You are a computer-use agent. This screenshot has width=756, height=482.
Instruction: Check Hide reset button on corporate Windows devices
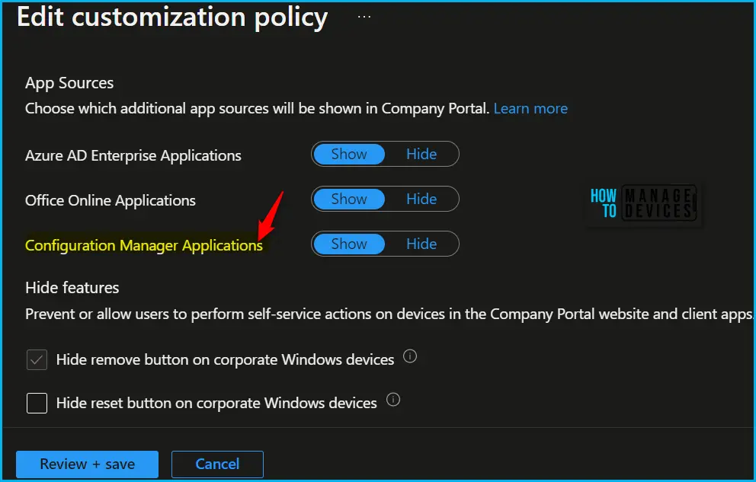(37, 403)
